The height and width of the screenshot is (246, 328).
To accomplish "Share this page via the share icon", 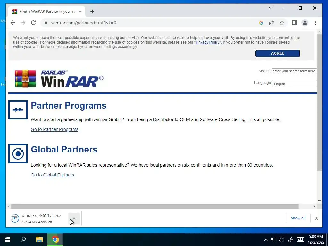I will coord(272,23).
